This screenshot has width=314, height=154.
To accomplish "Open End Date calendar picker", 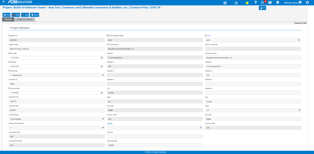I will coord(102,67).
